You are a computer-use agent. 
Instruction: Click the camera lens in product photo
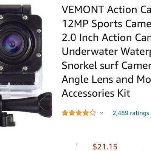(12, 44)
